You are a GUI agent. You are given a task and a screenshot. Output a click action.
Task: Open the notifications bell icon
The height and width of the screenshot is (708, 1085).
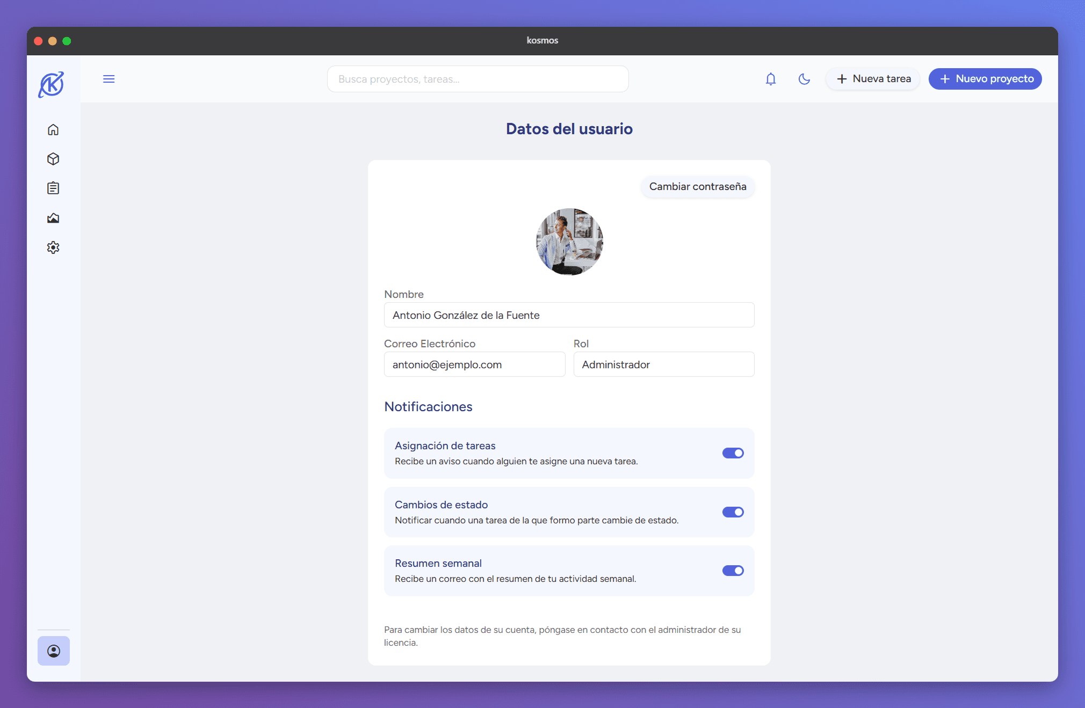pos(771,79)
